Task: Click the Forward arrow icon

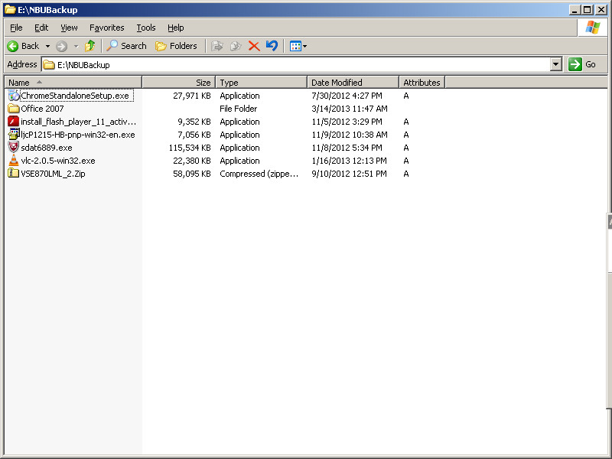Action: (x=61, y=46)
